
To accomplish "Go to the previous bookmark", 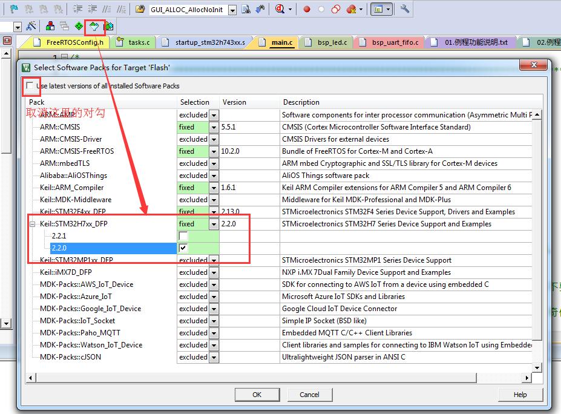I will tap(29, 9).
